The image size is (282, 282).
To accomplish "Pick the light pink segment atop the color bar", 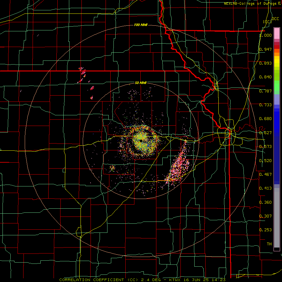I will pos(277,34).
